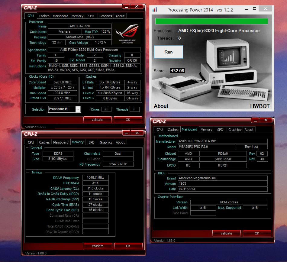Switch to About tab in CPU-Z memory window
287x262 pixels.
click(120, 142)
